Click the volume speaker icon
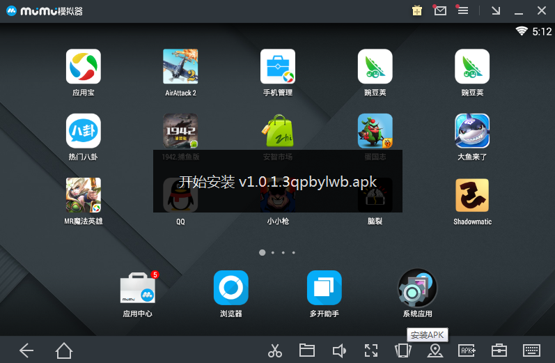The width and height of the screenshot is (555, 363). click(x=339, y=350)
